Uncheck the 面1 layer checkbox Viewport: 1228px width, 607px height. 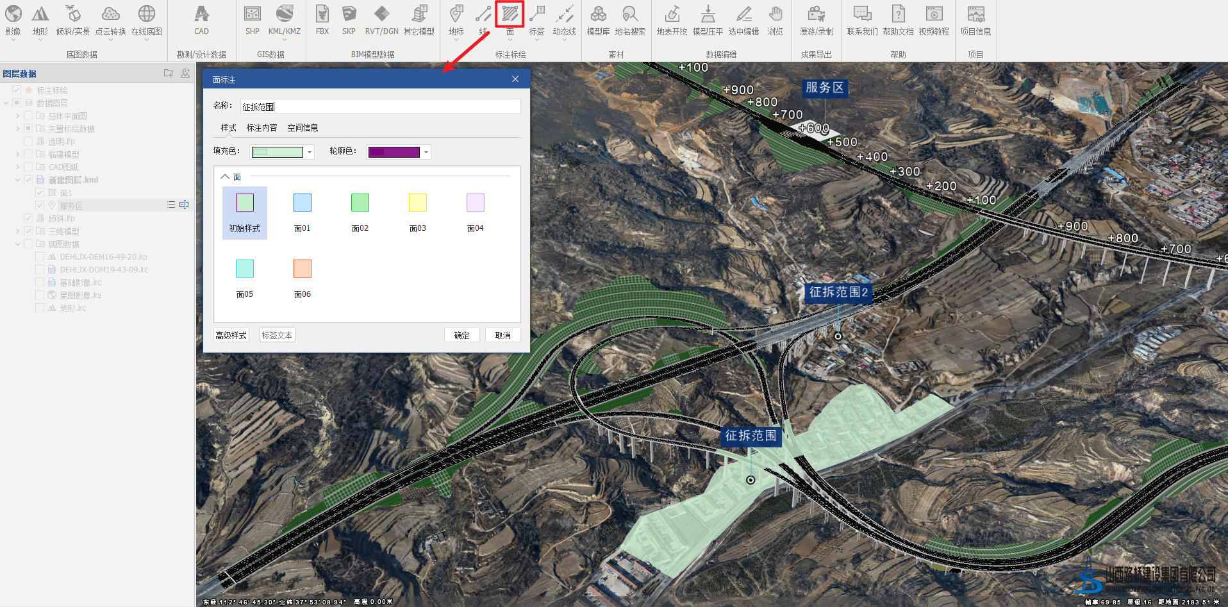coord(40,193)
